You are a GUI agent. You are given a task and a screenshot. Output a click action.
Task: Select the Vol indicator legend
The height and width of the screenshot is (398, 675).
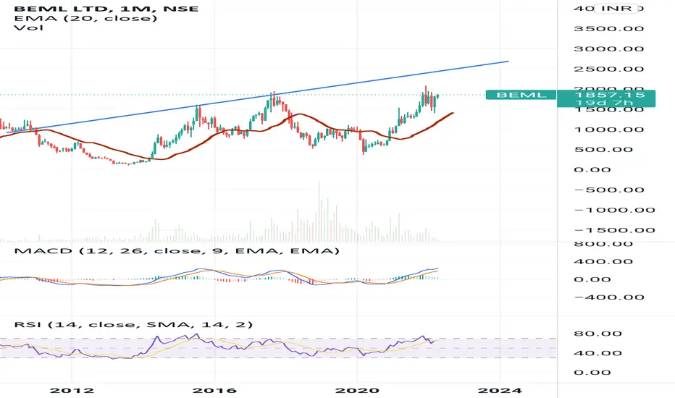coord(28,28)
